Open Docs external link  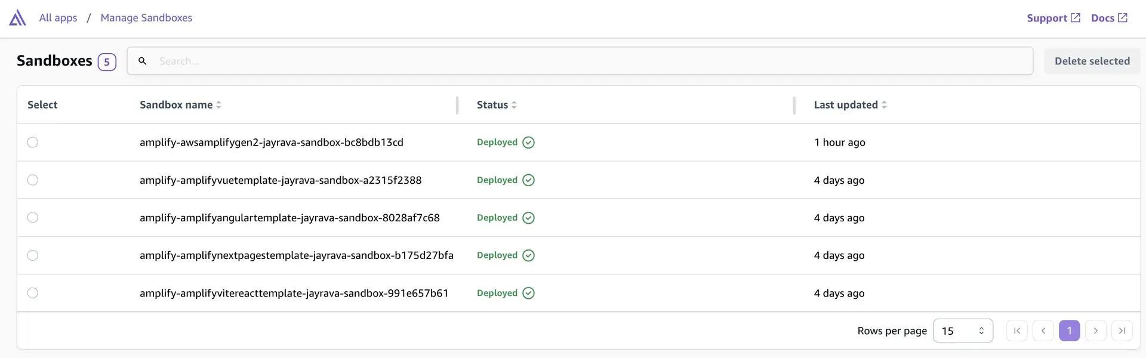[1108, 18]
